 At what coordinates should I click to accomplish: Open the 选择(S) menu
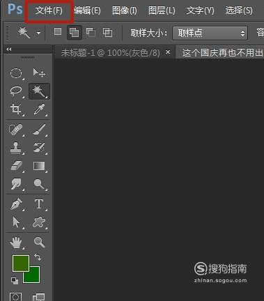click(x=239, y=10)
